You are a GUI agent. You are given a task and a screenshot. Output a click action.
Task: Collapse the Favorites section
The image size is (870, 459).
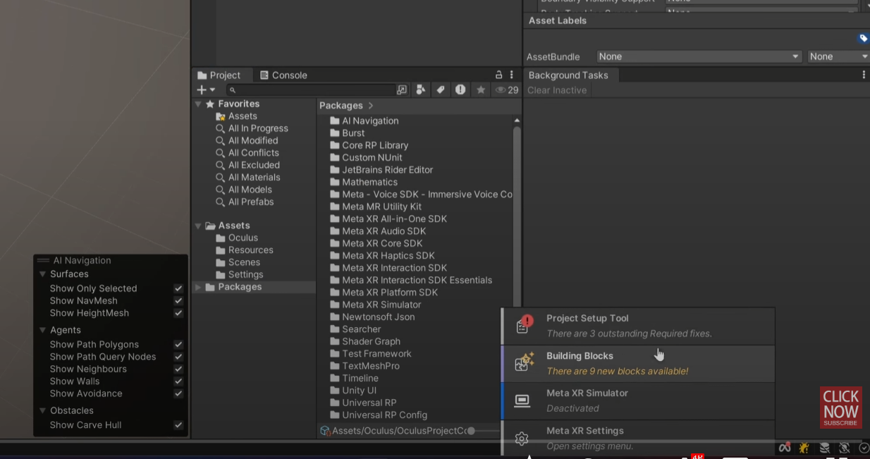199,104
